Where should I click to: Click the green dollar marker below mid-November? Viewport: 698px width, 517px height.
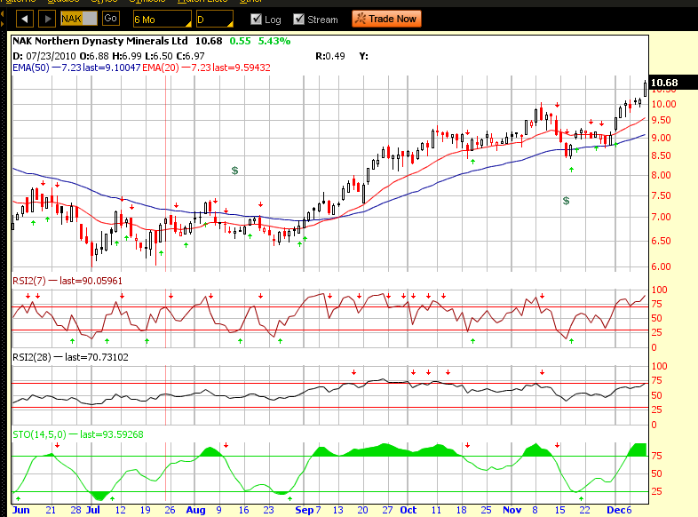(x=566, y=201)
